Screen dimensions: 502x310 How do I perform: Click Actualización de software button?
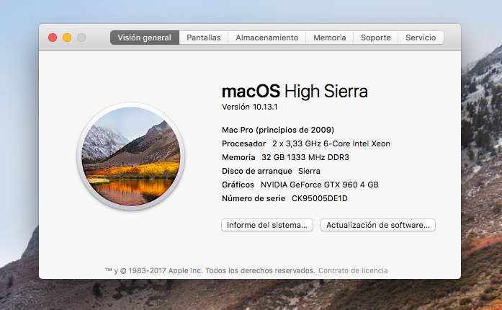click(x=378, y=225)
